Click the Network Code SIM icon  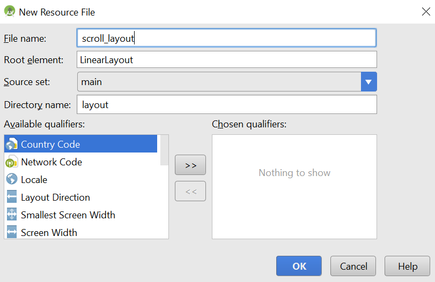point(12,162)
